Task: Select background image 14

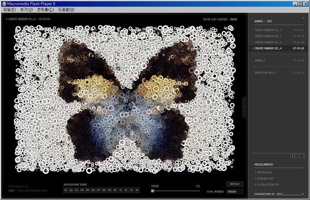Action: (x=137, y=190)
